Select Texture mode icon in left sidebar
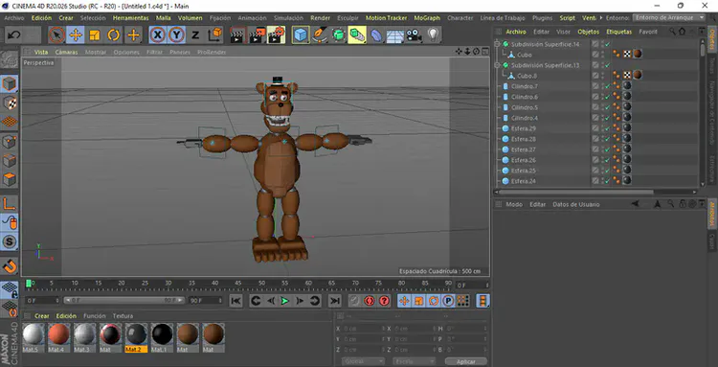Screen dimensions: 718x367 pyautogui.click(x=10, y=103)
